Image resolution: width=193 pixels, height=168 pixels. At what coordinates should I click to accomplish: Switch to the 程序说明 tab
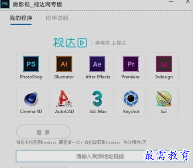57,18
